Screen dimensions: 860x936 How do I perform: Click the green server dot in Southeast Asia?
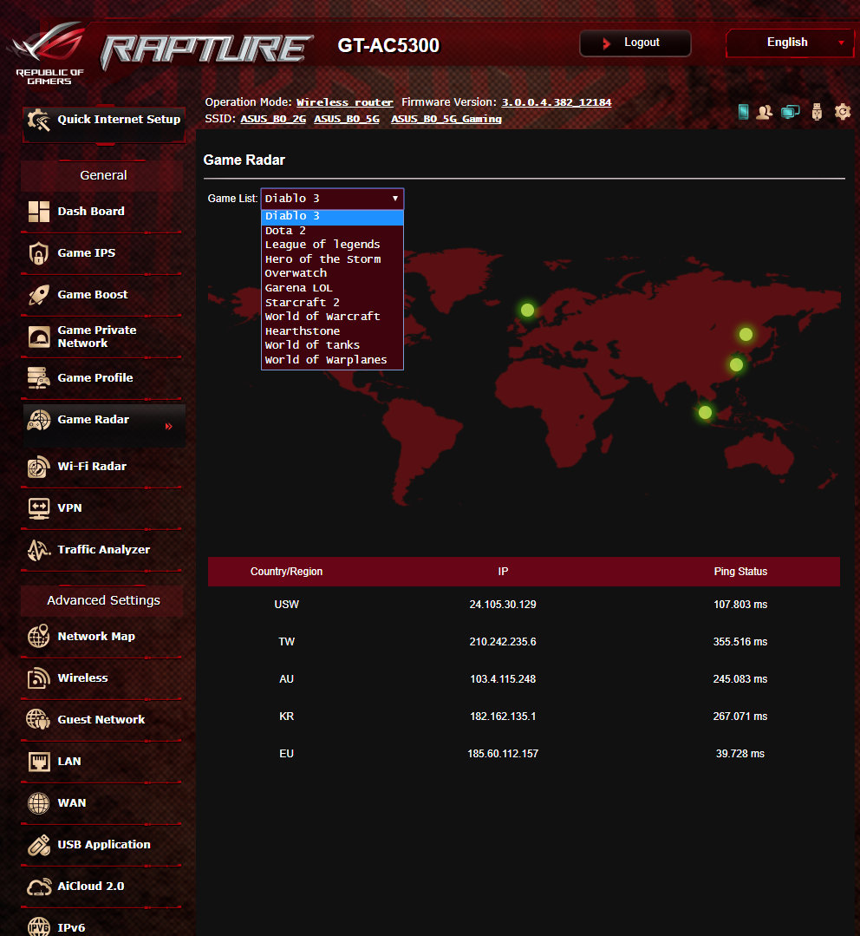point(705,413)
